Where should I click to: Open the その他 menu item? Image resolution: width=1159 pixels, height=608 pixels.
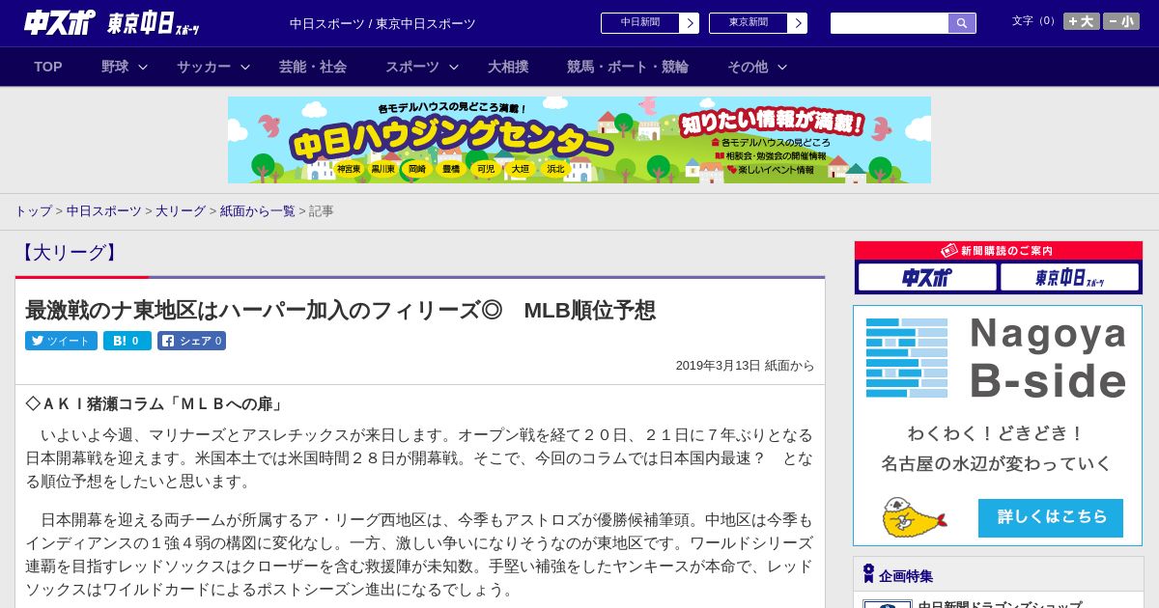[748, 67]
